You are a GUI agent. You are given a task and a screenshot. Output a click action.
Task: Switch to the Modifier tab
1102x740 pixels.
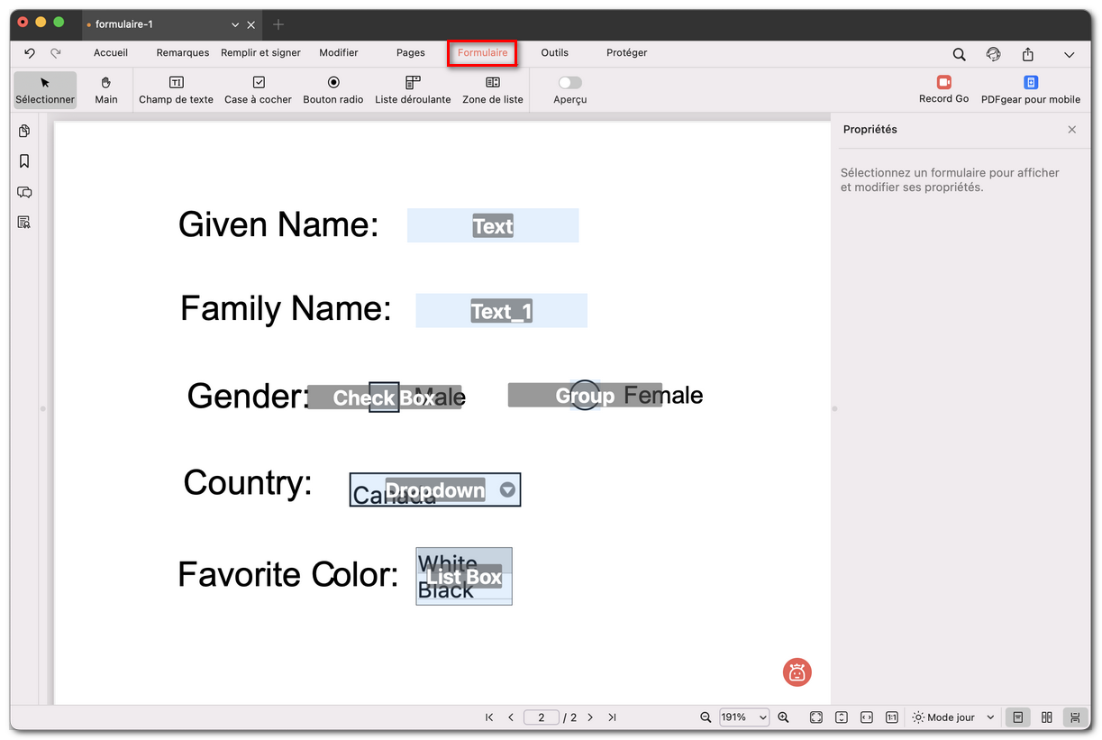click(338, 52)
